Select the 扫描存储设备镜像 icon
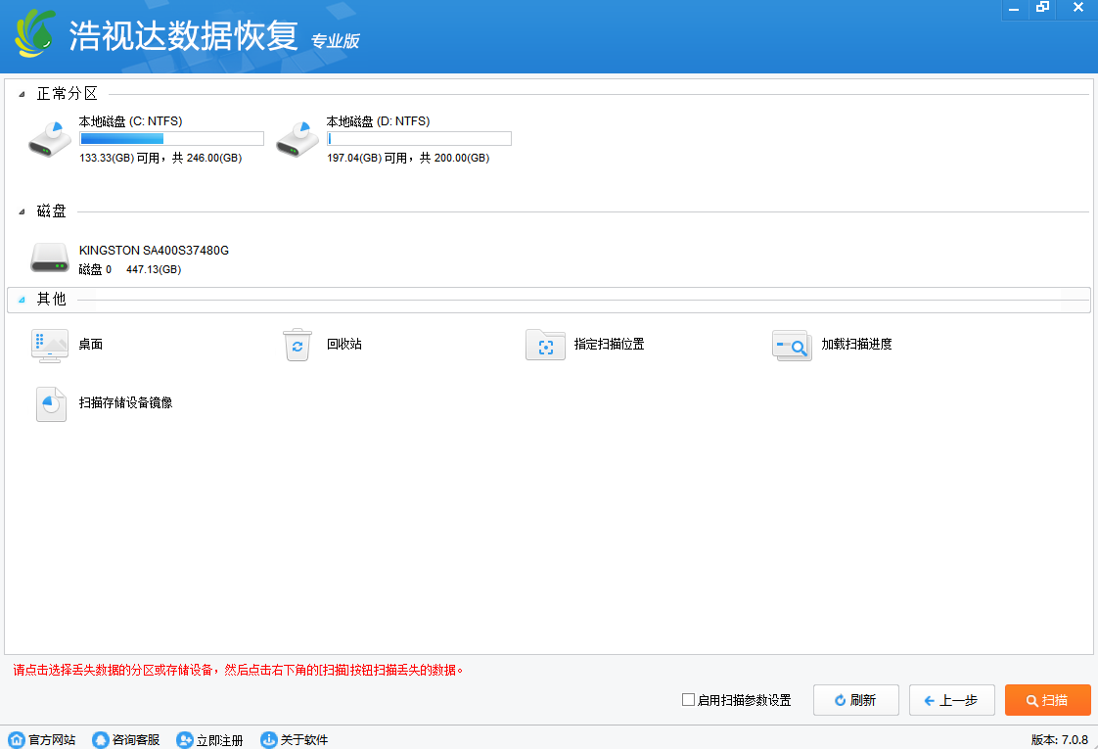Image resolution: width=1098 pixels, height=749 pixels. (x=50, y=403)
